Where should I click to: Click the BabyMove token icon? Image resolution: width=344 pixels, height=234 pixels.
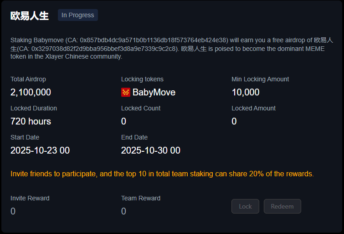point(126,93)
